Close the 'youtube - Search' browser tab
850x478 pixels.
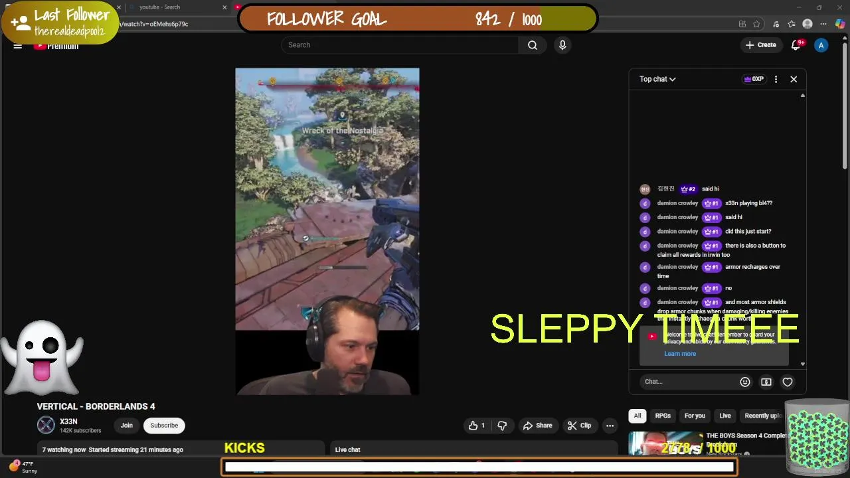click(x=224, y=7)
